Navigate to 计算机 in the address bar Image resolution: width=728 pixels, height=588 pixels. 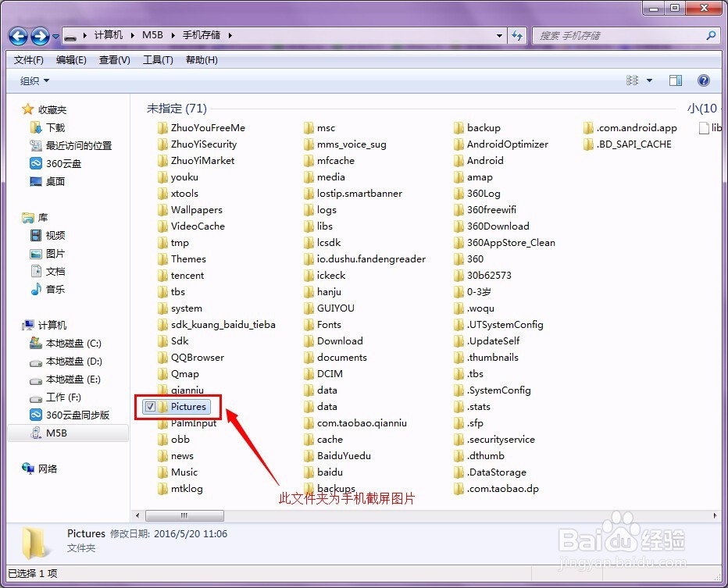click(x=109, y=35)
